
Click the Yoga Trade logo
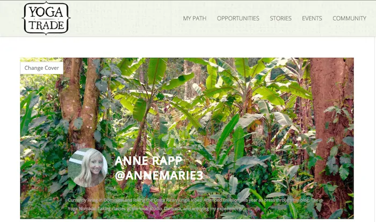tap(46, 18)
